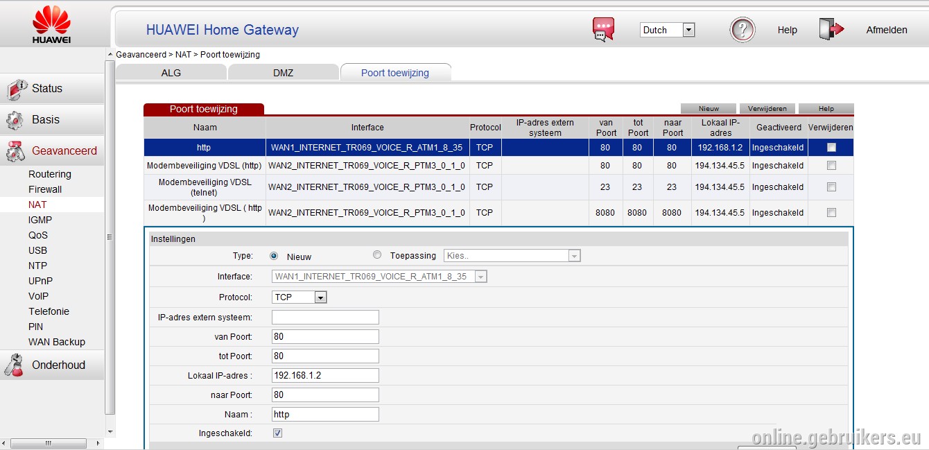
Task: Click the sidebar horizontal scrollbar
Action: pos(48,442)
